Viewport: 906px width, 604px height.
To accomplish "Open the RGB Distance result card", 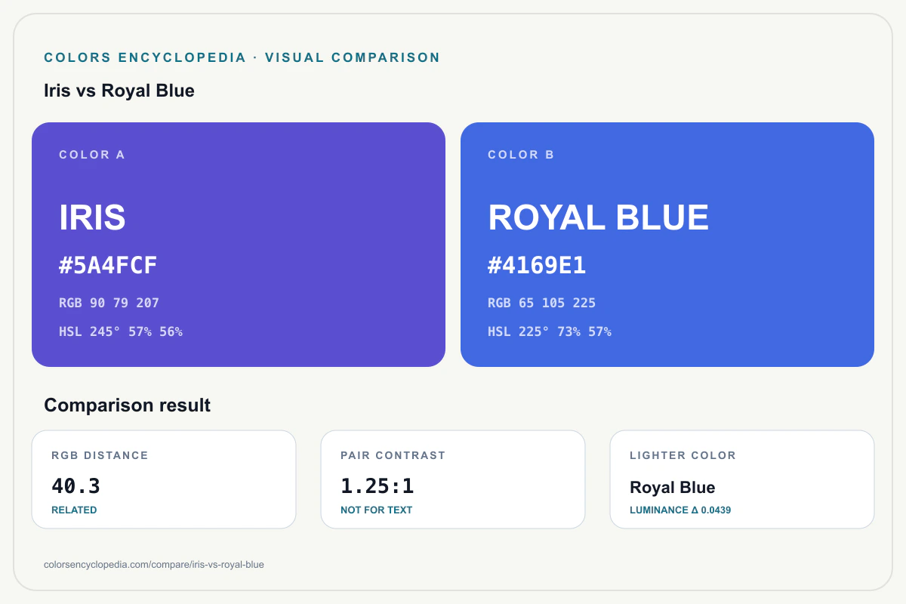I will (164, 479).
